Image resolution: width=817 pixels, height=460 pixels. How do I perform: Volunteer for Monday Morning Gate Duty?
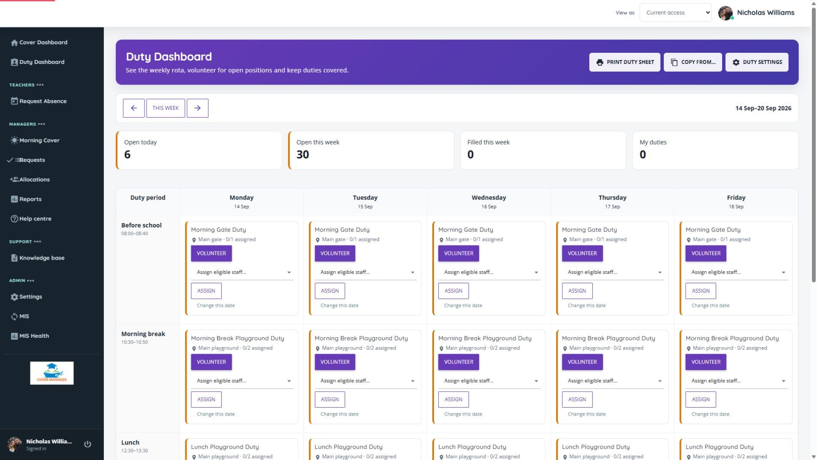point(211,253)
